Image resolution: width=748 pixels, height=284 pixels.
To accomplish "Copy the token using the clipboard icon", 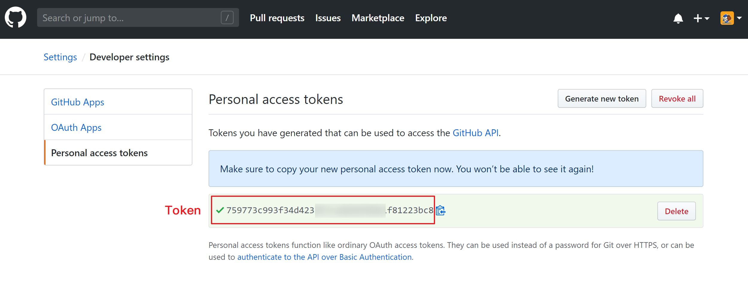I will tap(440, 211).
